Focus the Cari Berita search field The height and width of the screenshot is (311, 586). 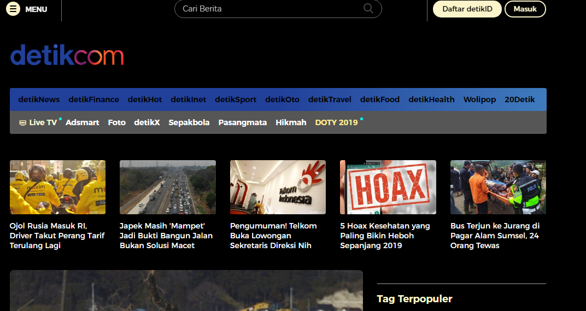(x=278, y=9)
